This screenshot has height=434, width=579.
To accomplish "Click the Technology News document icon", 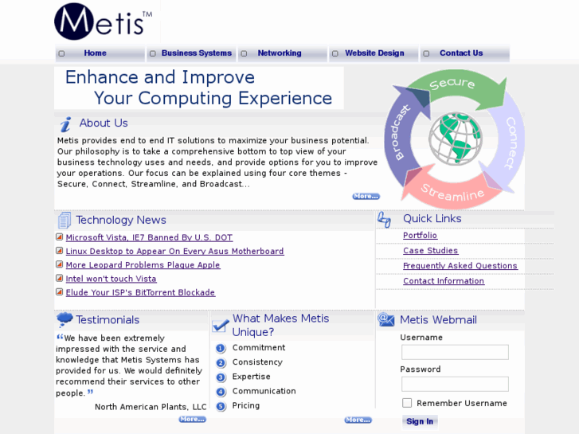I will tap(65, 220).
